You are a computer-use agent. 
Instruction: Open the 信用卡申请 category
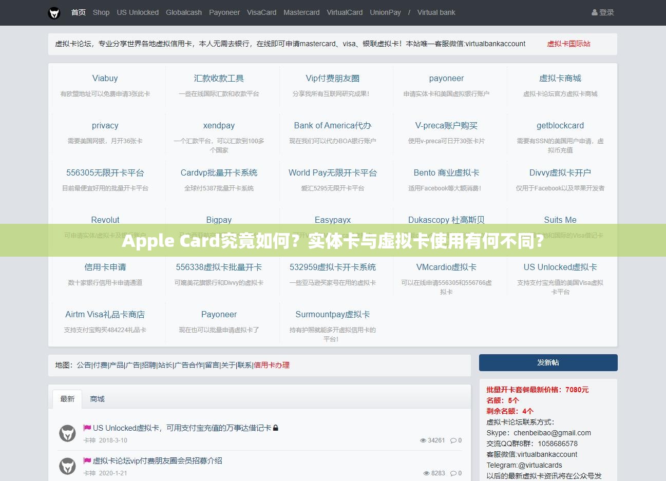105,267
